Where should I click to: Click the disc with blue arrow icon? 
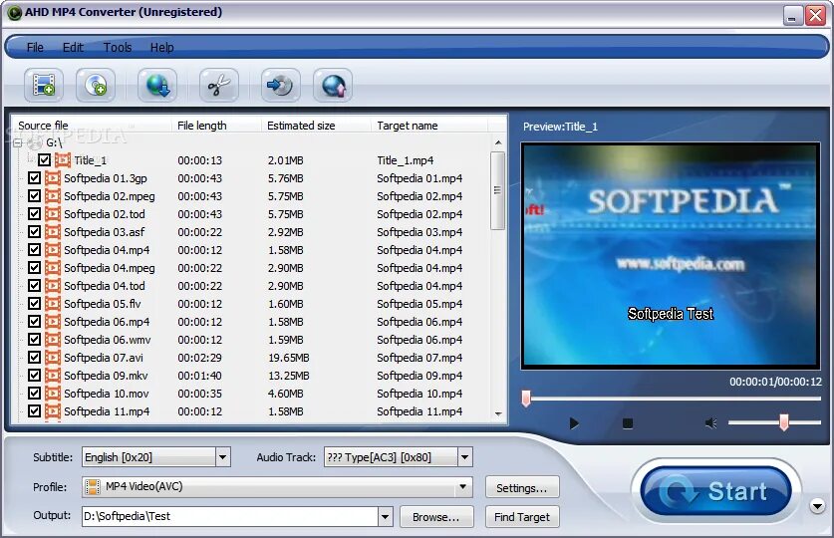(x=280, y=85)
